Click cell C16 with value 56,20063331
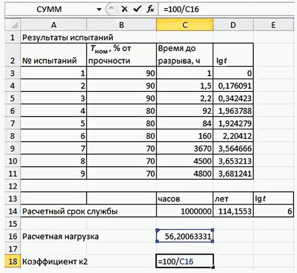297x273 pixels. coord(184,235)
